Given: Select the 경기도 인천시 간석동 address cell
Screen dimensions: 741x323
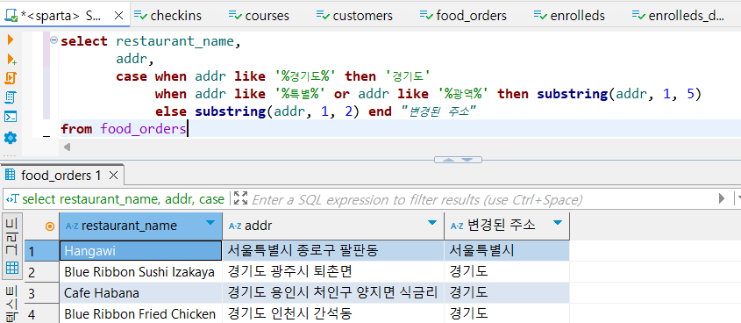Looking at the screenshot, I should pyautogui.click(x=333, y=314).
